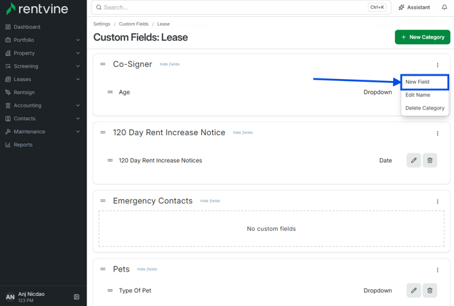Click the New Category button
Screen dimensions: 454x306
(x=422, y=37)
